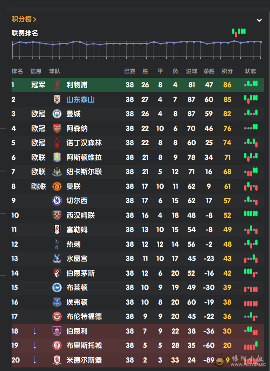Click the Arsenal club crest icon
This screenshot has height=371, width=270.
(57, 129)
